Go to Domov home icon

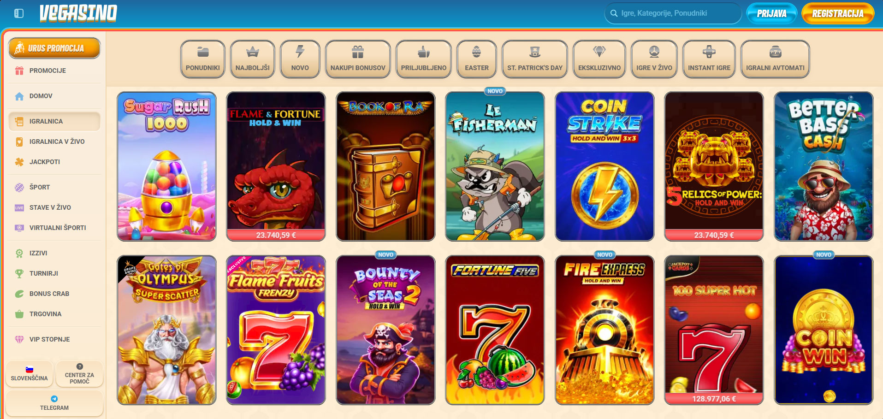click(19, 96)
